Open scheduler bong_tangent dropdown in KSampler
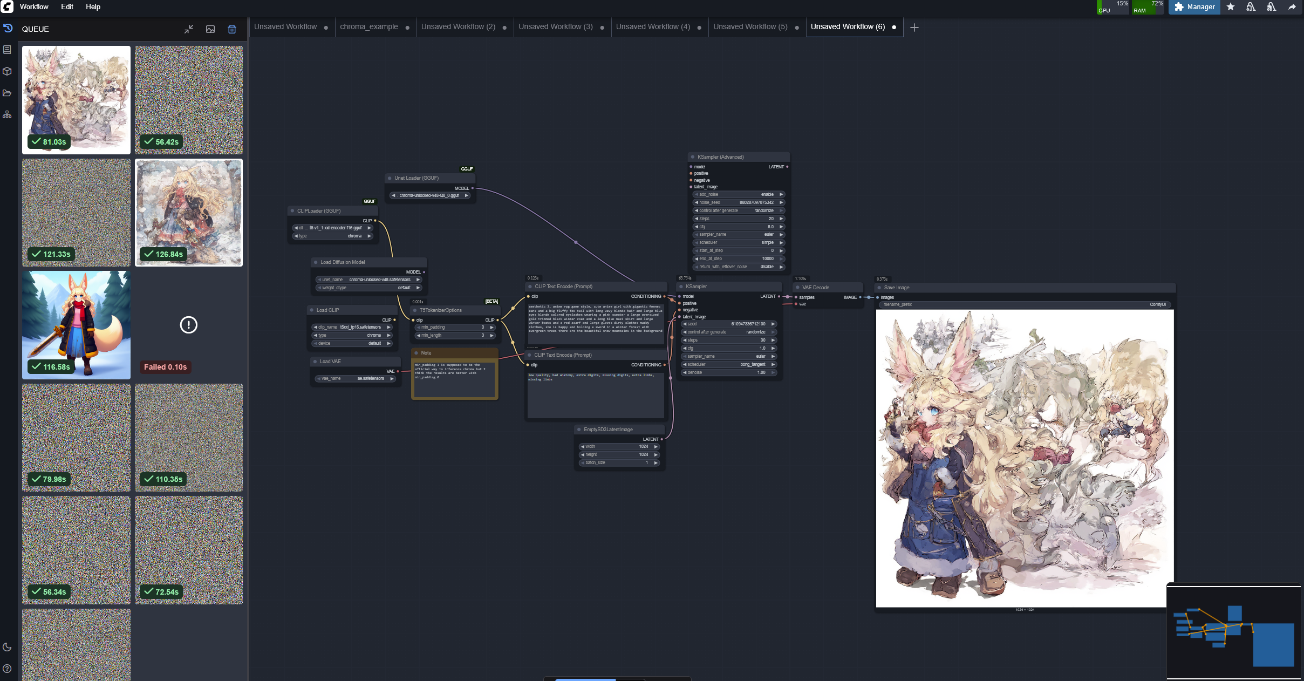1304x681 pixels. 728,364
